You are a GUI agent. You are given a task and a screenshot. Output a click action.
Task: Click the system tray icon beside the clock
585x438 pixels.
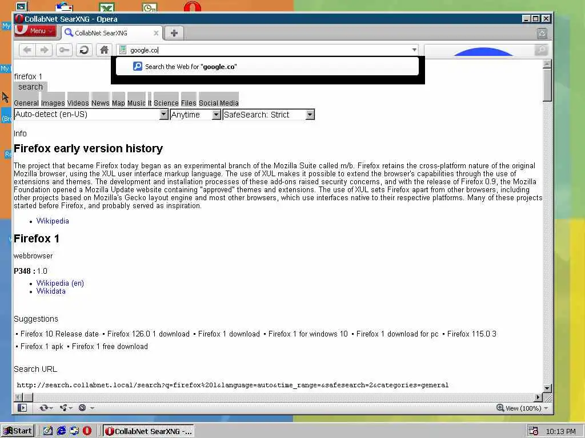(533, 431)
